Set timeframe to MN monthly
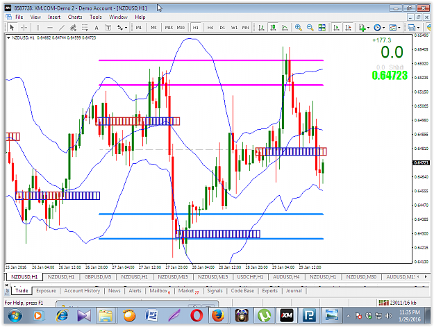 245,27
